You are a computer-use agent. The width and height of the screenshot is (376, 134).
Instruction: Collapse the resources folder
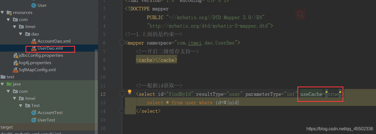[x=2, y=12]
